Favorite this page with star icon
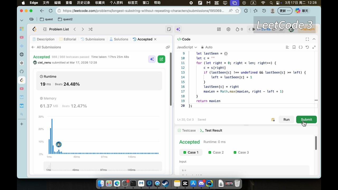The image size is (338, 190). point(237,11)
